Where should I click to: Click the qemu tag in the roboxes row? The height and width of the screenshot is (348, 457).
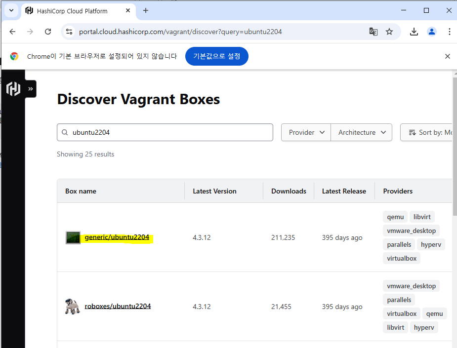(435, 313)
